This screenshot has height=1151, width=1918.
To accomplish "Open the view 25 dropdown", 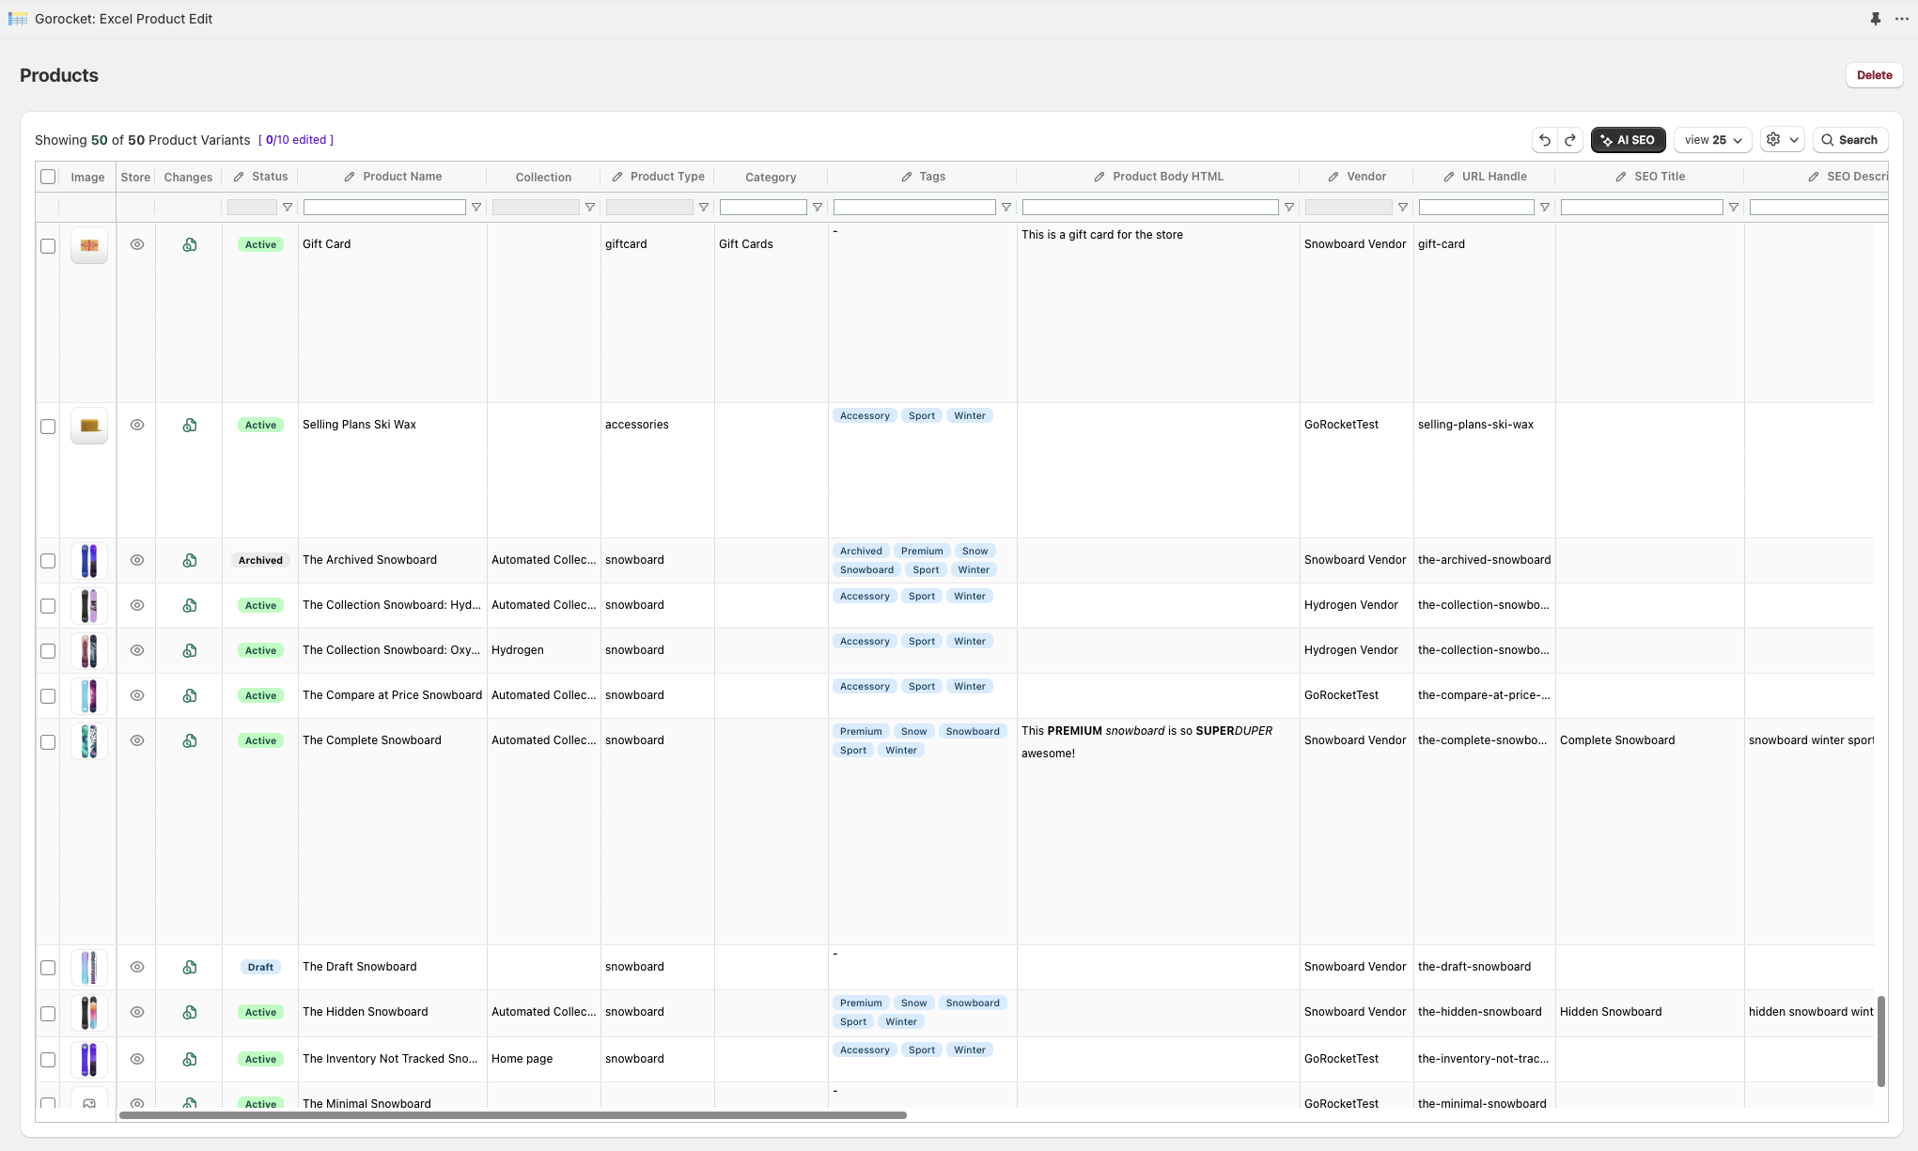I will click(1712, 140).
